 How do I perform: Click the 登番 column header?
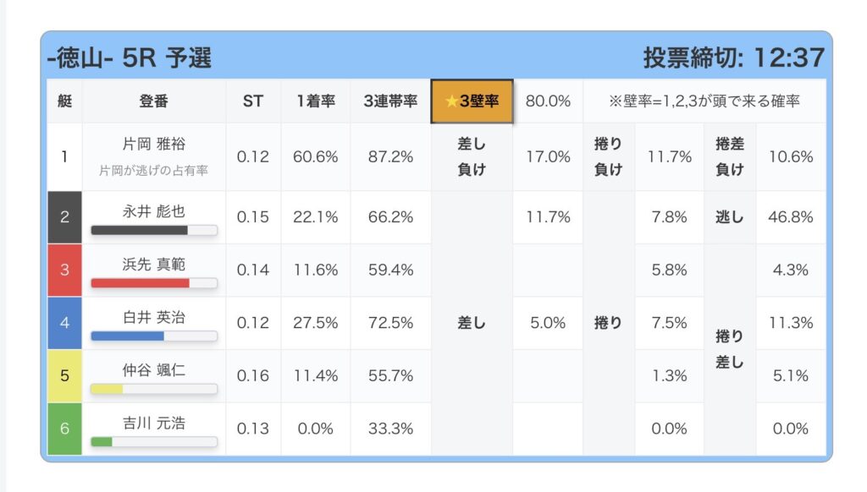153,101
